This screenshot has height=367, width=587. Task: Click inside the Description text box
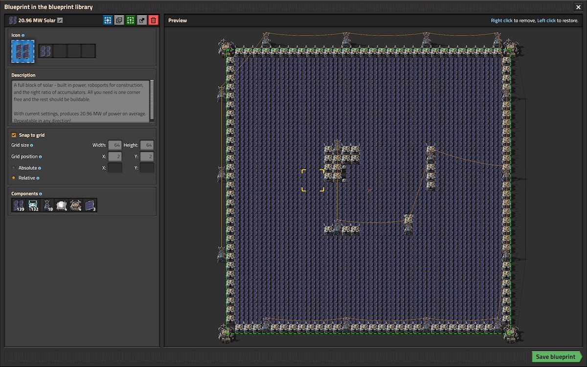pos(81,101)
